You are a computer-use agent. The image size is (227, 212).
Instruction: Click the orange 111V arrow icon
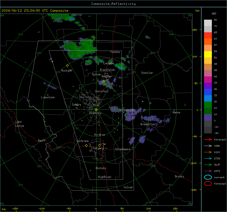208,152
